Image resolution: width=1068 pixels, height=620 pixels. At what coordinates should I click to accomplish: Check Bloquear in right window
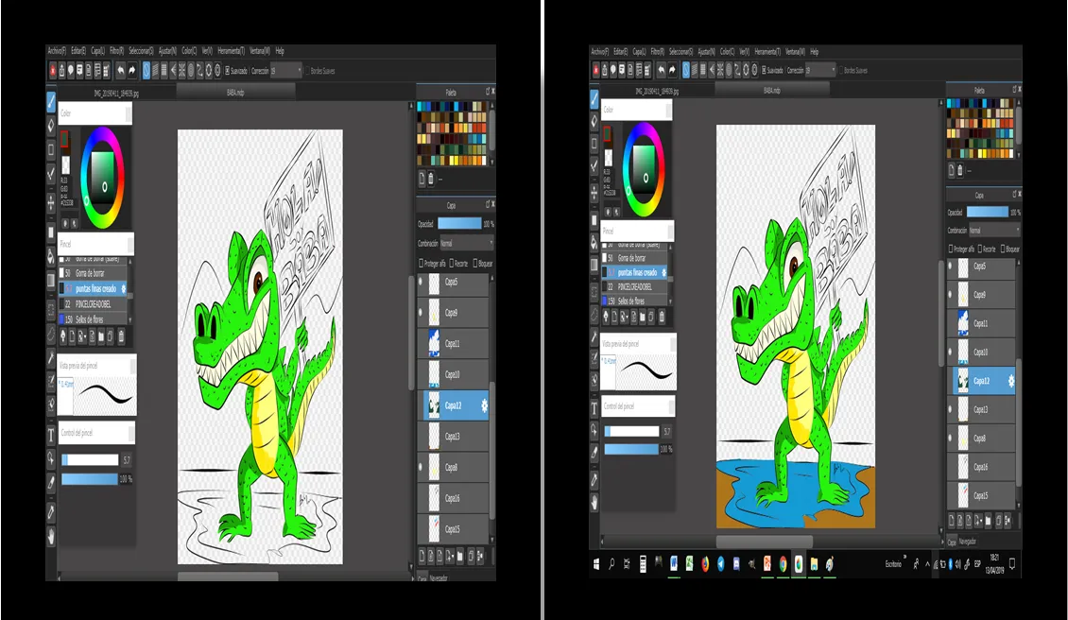pyautogui.click(x=1003, y=249)
